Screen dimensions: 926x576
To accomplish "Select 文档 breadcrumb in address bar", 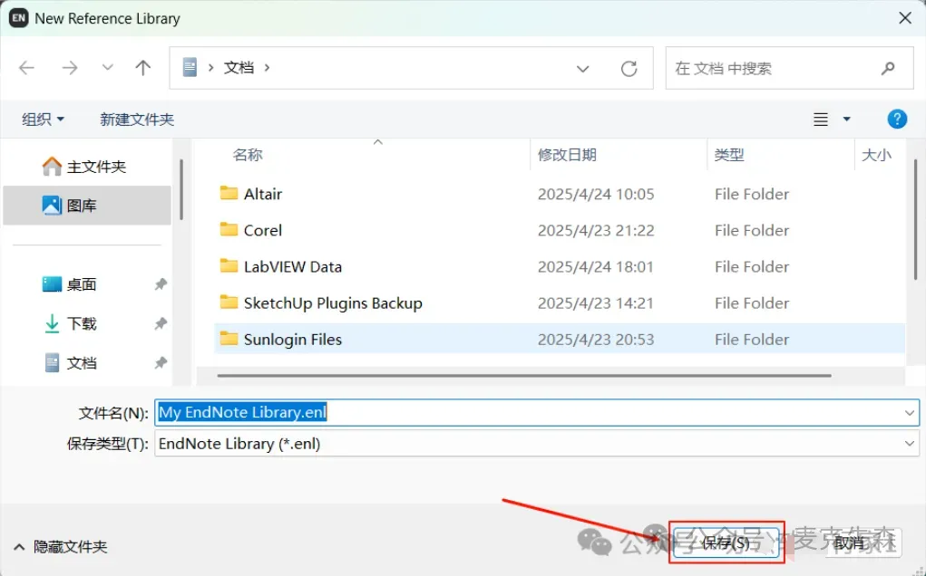I will pos(239,68).
